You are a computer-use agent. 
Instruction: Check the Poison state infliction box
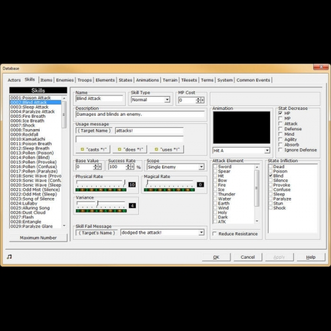[271, 171]
